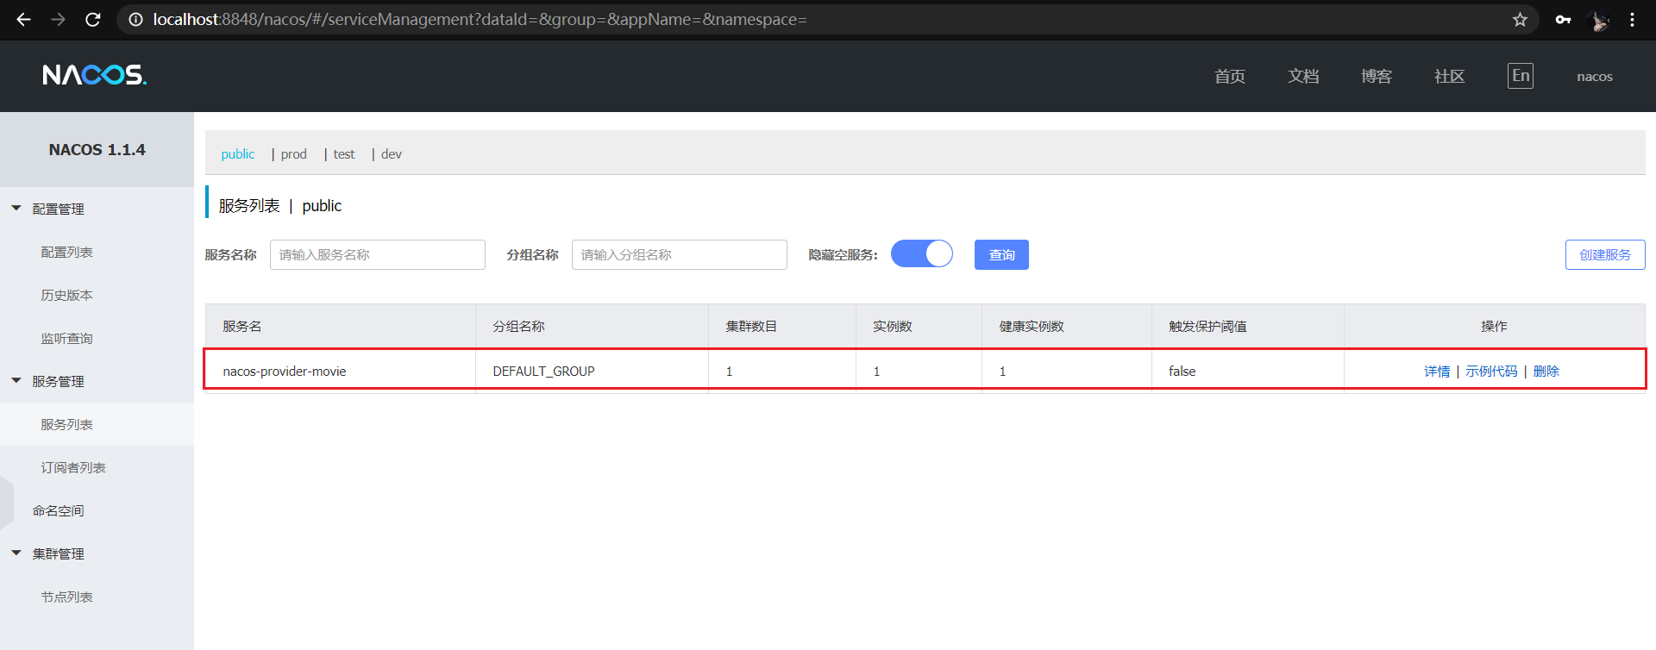Click the NACOS 1.1.4 version label
The width and height of the screenshot is (1656, 650).
97,150
